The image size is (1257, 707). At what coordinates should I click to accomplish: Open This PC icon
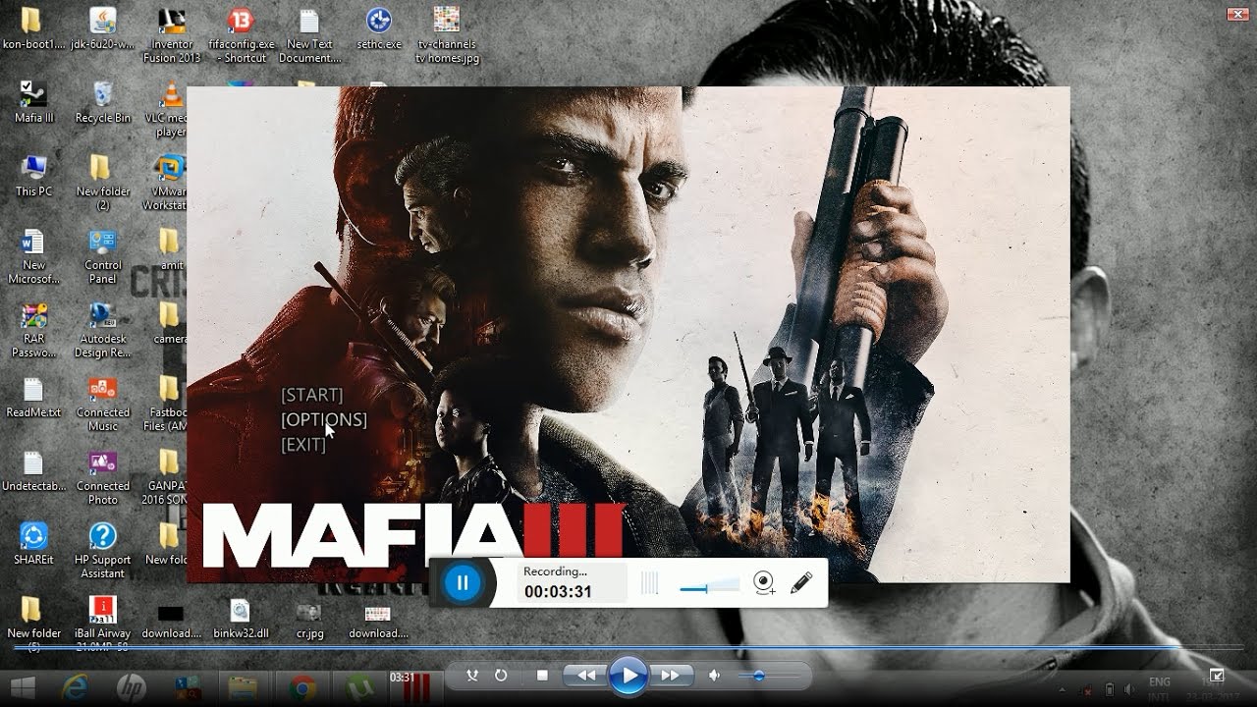click(33, 176)
